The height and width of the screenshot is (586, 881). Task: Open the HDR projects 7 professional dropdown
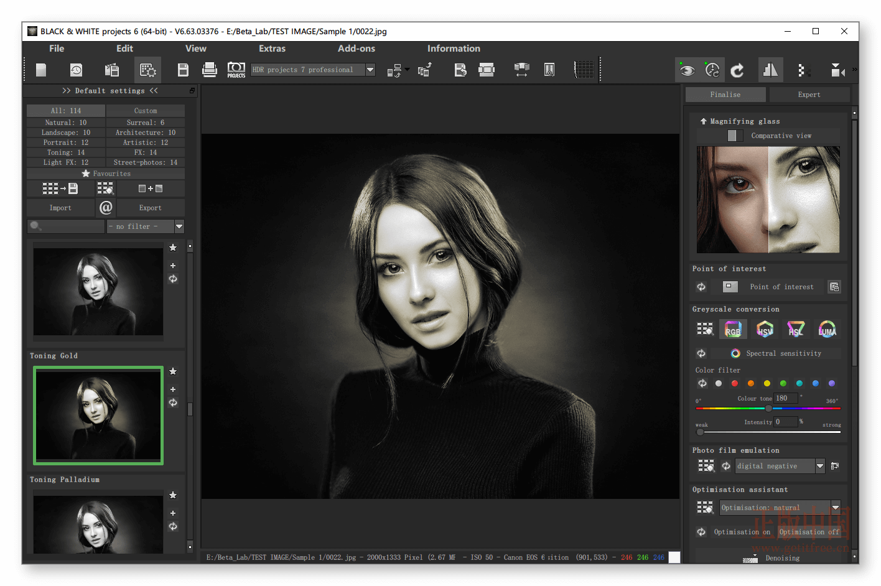(370, 70)
